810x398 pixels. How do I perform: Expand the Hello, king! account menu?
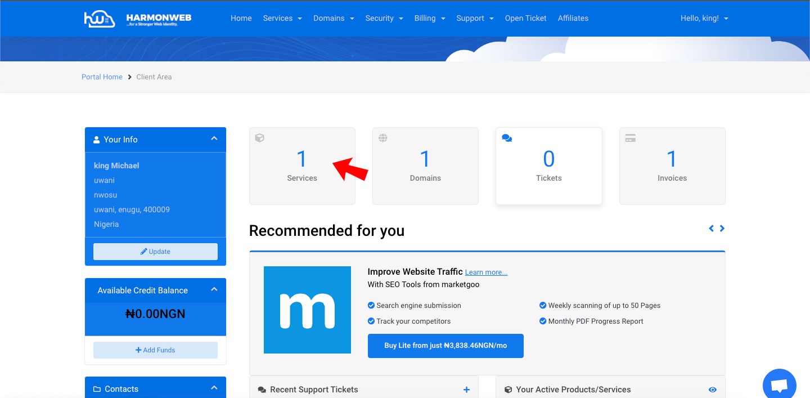704,19
